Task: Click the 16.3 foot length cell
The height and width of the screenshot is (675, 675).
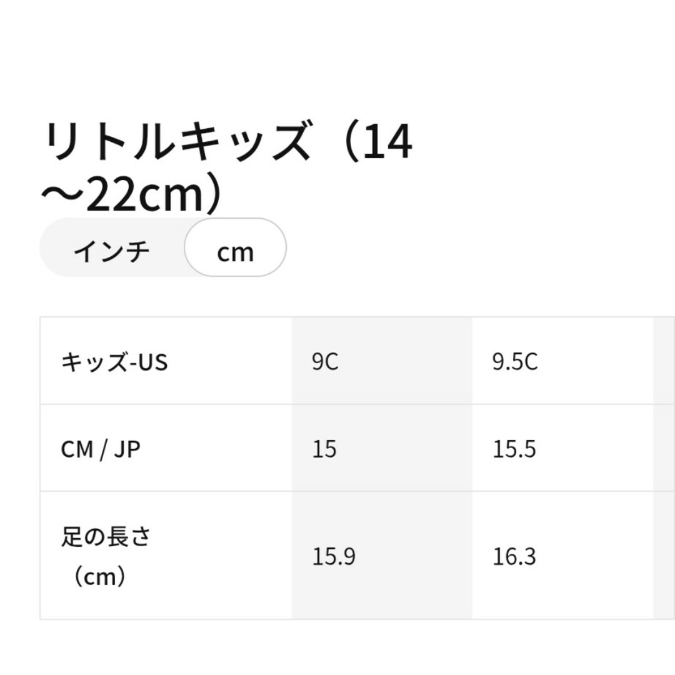Action: pos(562,556)
